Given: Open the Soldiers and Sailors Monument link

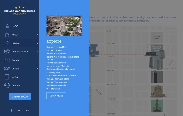Looking at the screenshot, I should (x=61, y=69).
